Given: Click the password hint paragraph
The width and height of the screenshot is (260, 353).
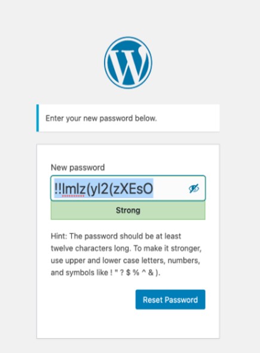Looking at the screenshot, I should pyautogui.click(x=126, y=254).
